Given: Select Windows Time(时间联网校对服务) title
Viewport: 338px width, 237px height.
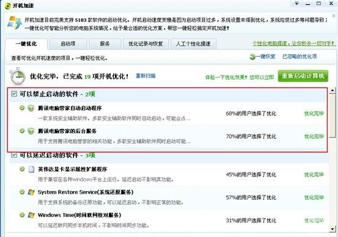Looking at the screenshot, I should (x=79, y=215).
